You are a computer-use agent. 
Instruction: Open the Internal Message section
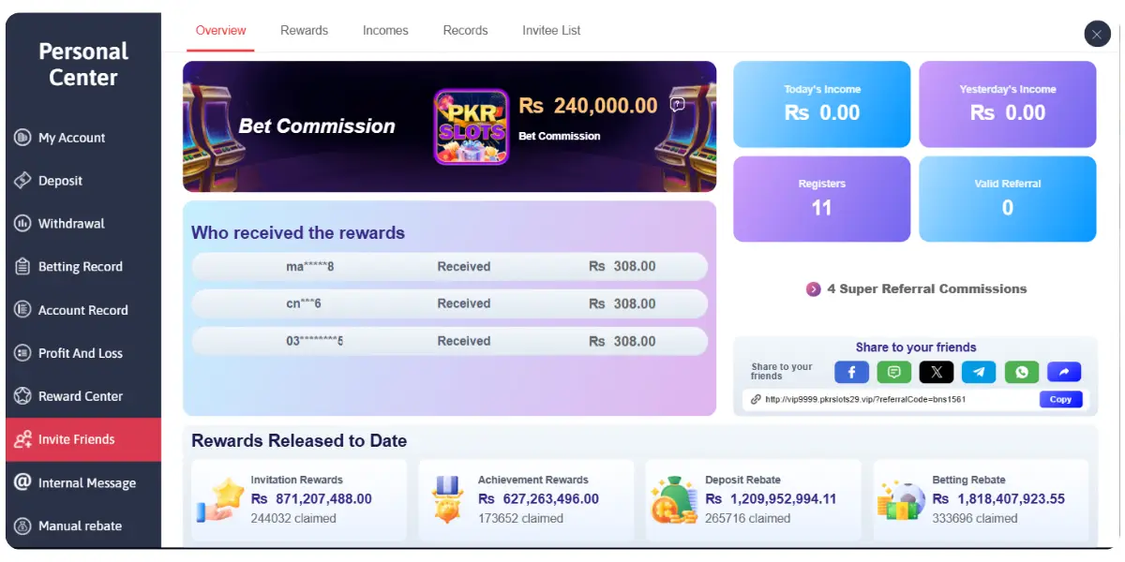pyautogui.click(x=86, y=483)
